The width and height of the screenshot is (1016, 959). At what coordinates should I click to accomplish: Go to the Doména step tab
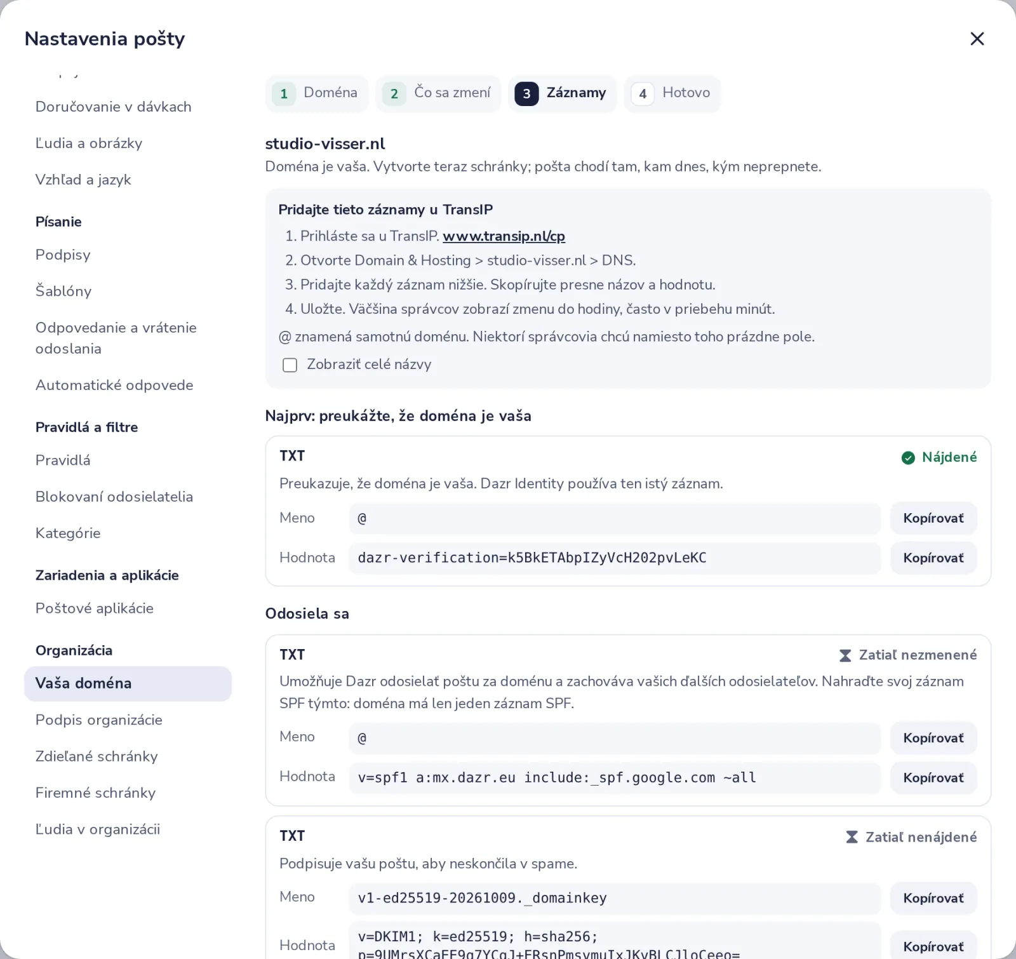coord(317,93)
